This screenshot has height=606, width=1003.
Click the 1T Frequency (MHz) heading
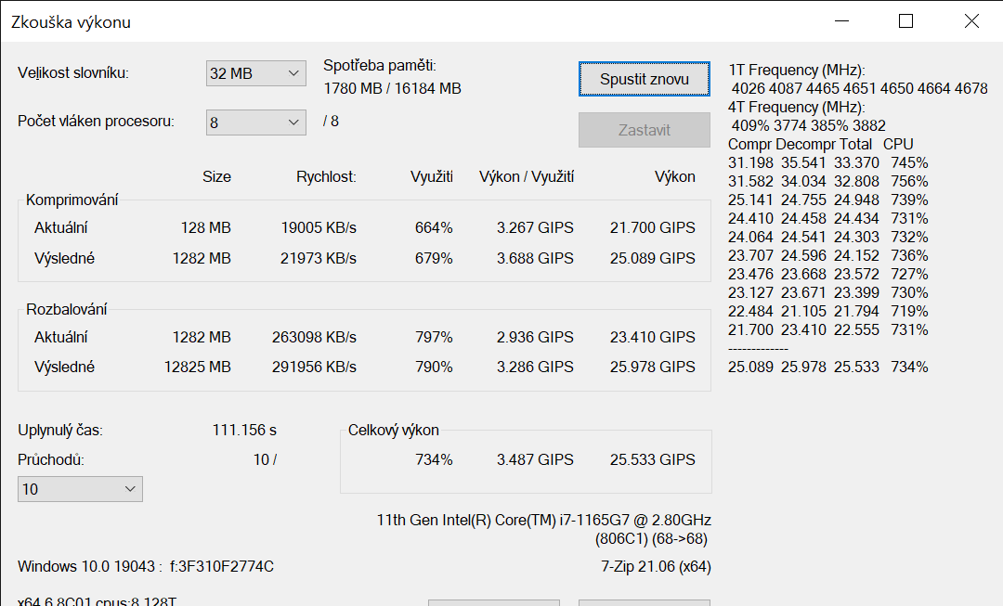(x=797, y=71)
